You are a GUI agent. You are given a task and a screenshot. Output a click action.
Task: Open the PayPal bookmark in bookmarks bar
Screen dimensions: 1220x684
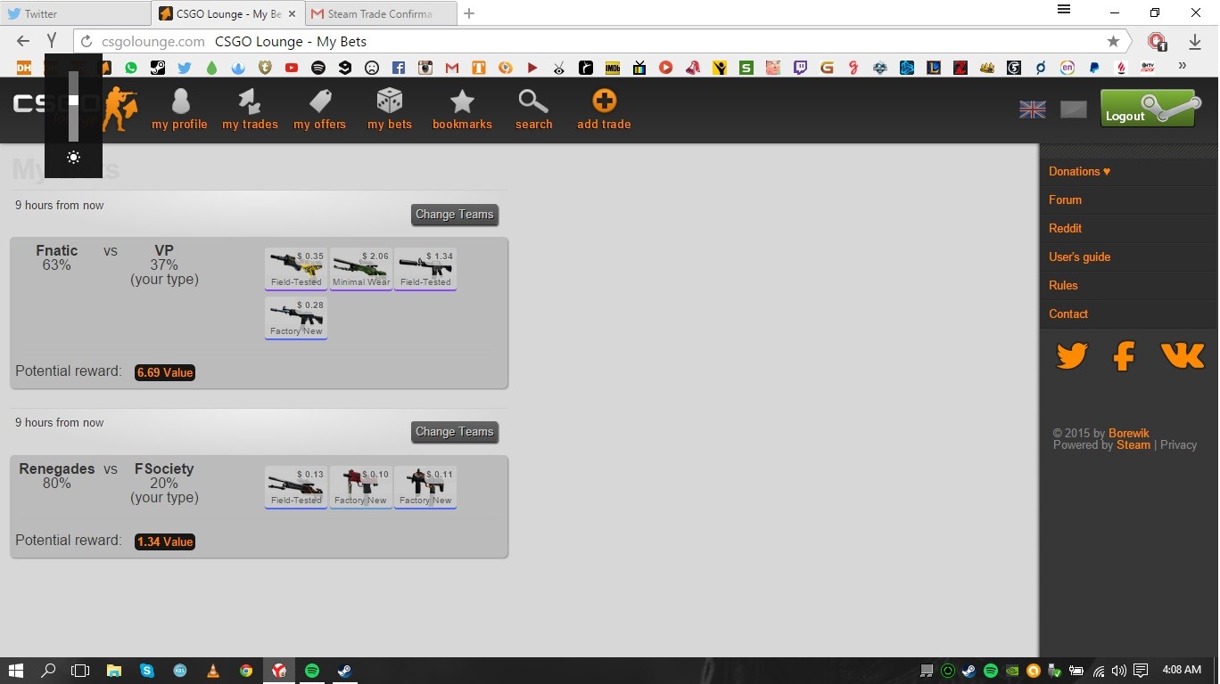tap(1094, 67)
